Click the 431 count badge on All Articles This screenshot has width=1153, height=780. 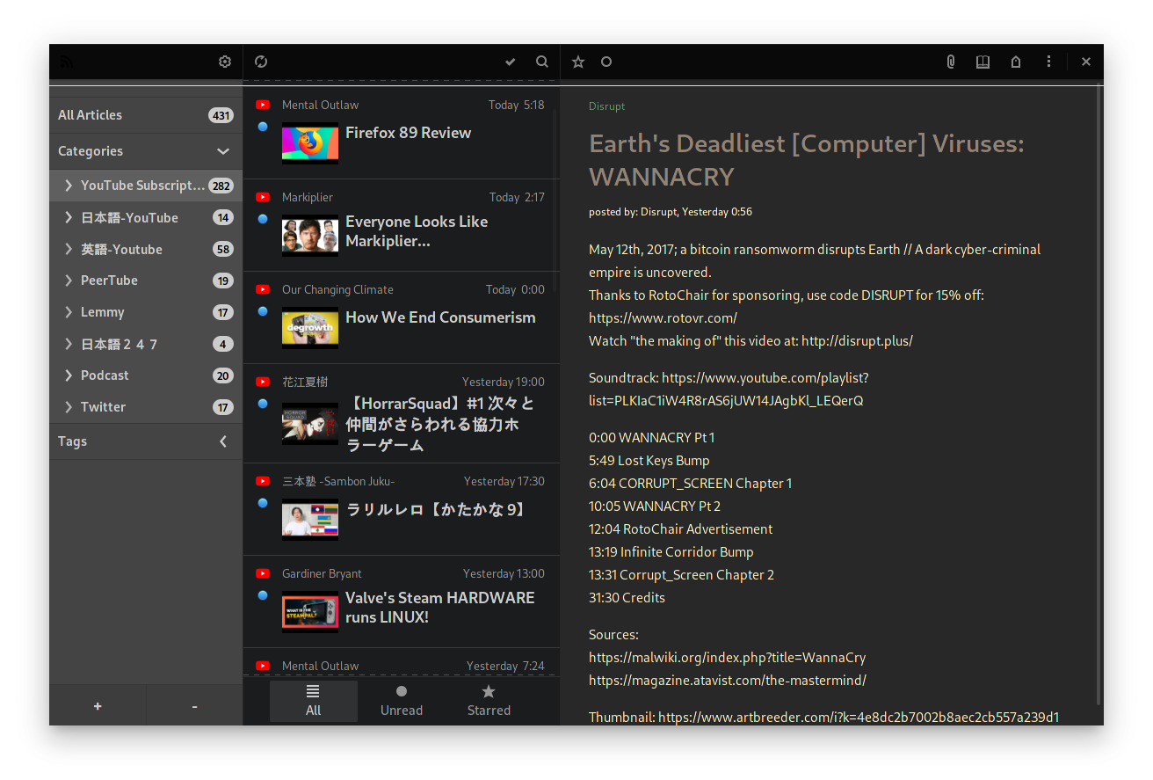(220, 115)
